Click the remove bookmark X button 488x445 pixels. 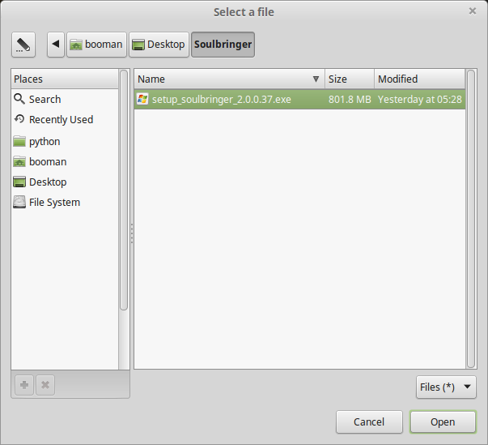(x=45, y=385)
